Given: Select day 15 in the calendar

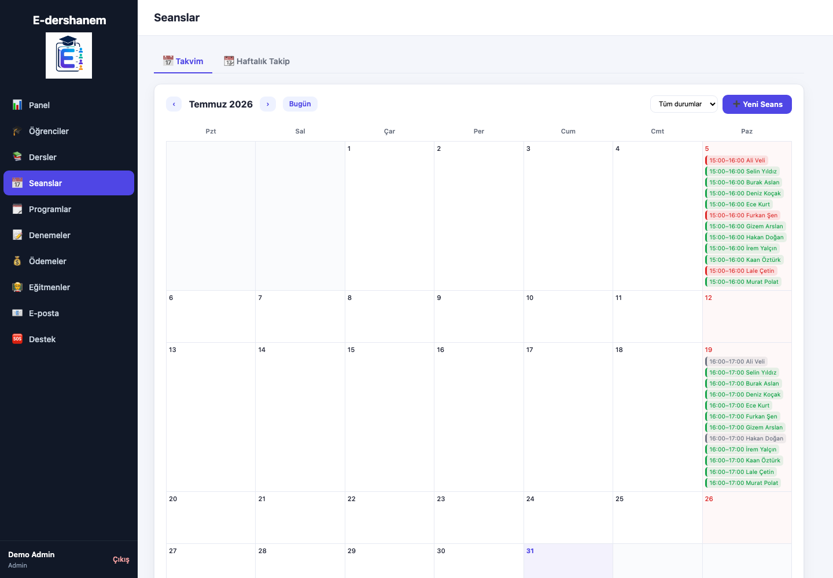Looking at the screenshot, I should point(390,417).
